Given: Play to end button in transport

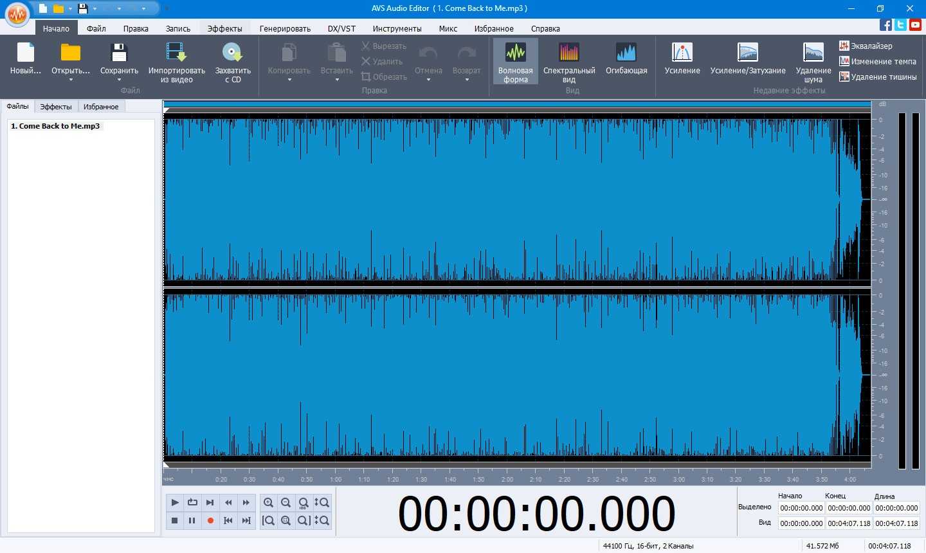Looking at the screenshot, I should point(210,502).
